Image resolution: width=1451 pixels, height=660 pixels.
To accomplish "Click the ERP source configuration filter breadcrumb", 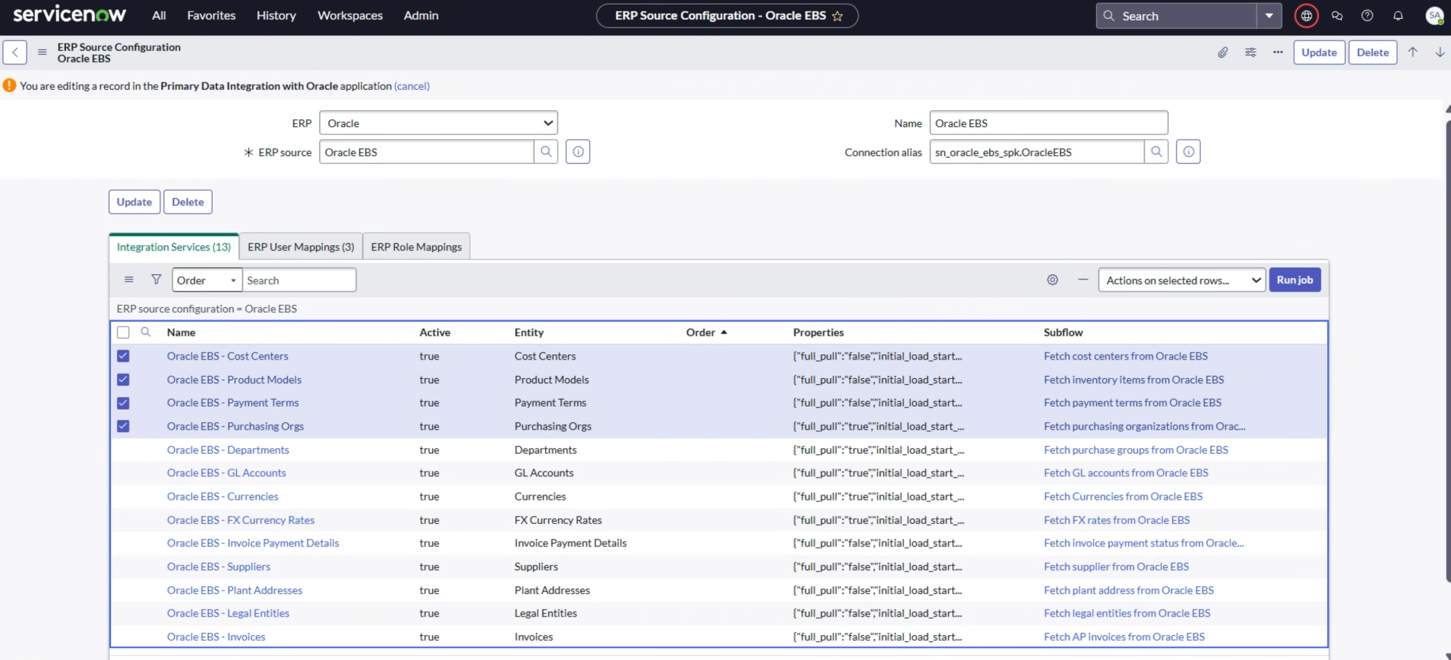I will 207,308.
